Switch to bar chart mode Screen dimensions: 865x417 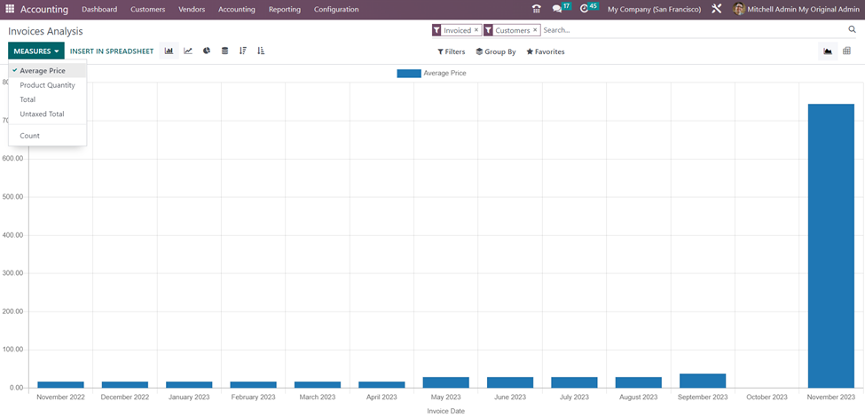(169, 51)
